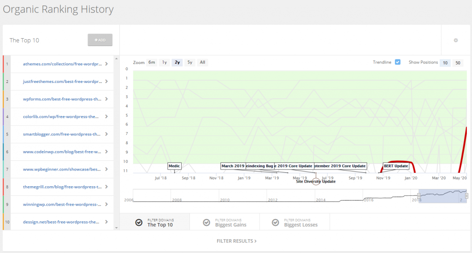Set zoom to 5y

tap(189, 62)
